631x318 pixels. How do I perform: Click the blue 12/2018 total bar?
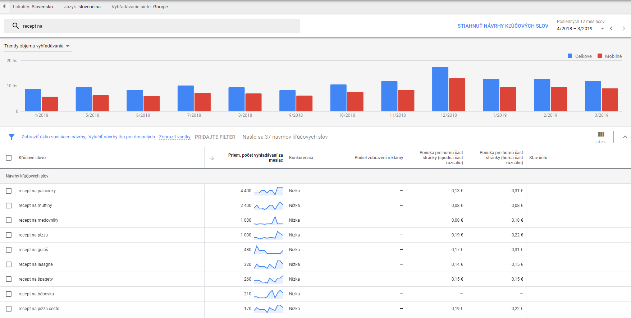coord(440,89)
